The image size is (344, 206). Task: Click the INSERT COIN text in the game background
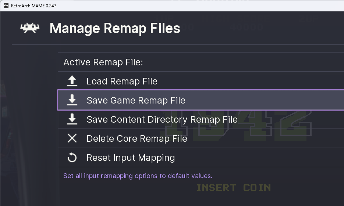pos(234,188)
